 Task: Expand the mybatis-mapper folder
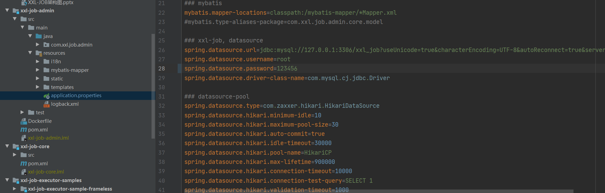click(38, 70)
